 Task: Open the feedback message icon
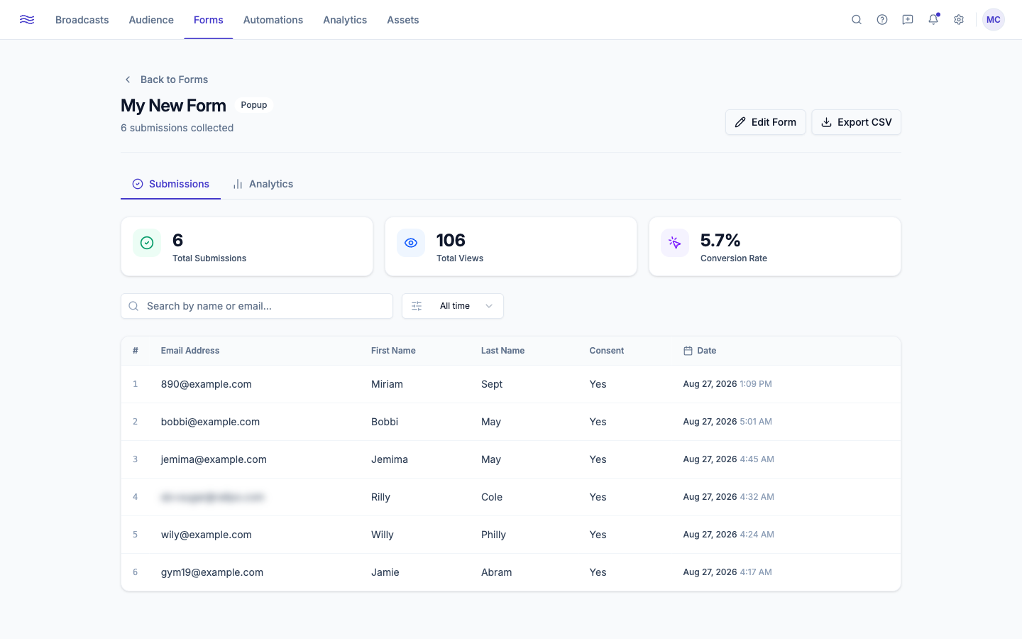pos(908,20)
